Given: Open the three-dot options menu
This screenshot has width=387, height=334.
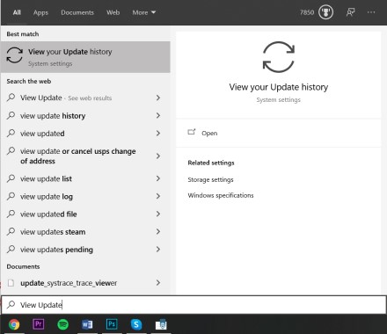Looking at the screenshot, I should [x=371, y=12].
